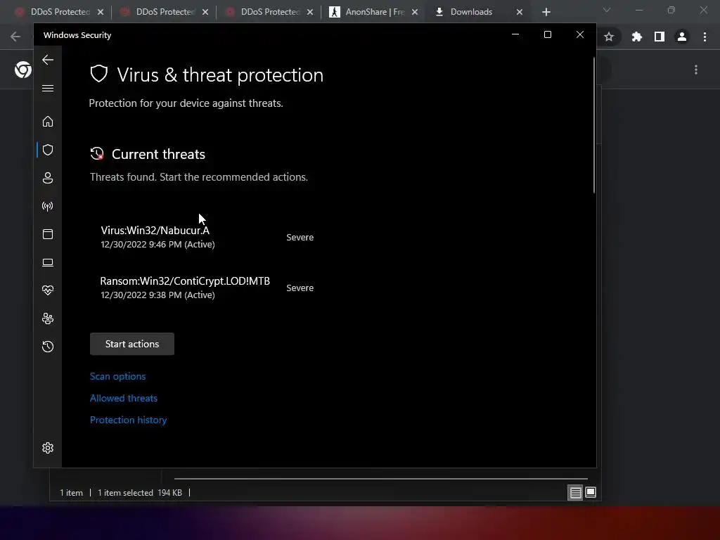Close the first DDoS Protected tab
The width and height of the screenshot is (720, 540).
(x=101, y=12)
